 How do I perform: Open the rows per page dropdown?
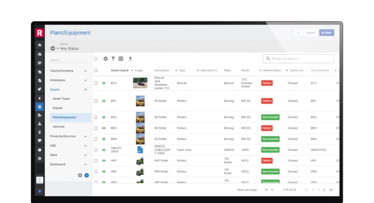coord(269,190)
